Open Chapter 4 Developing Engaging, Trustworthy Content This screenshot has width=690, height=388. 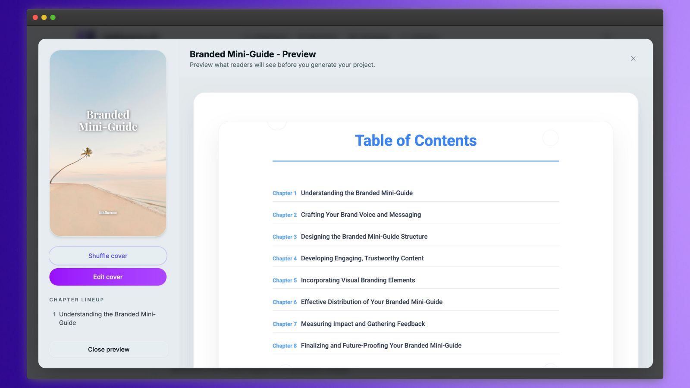click(362, 258)
